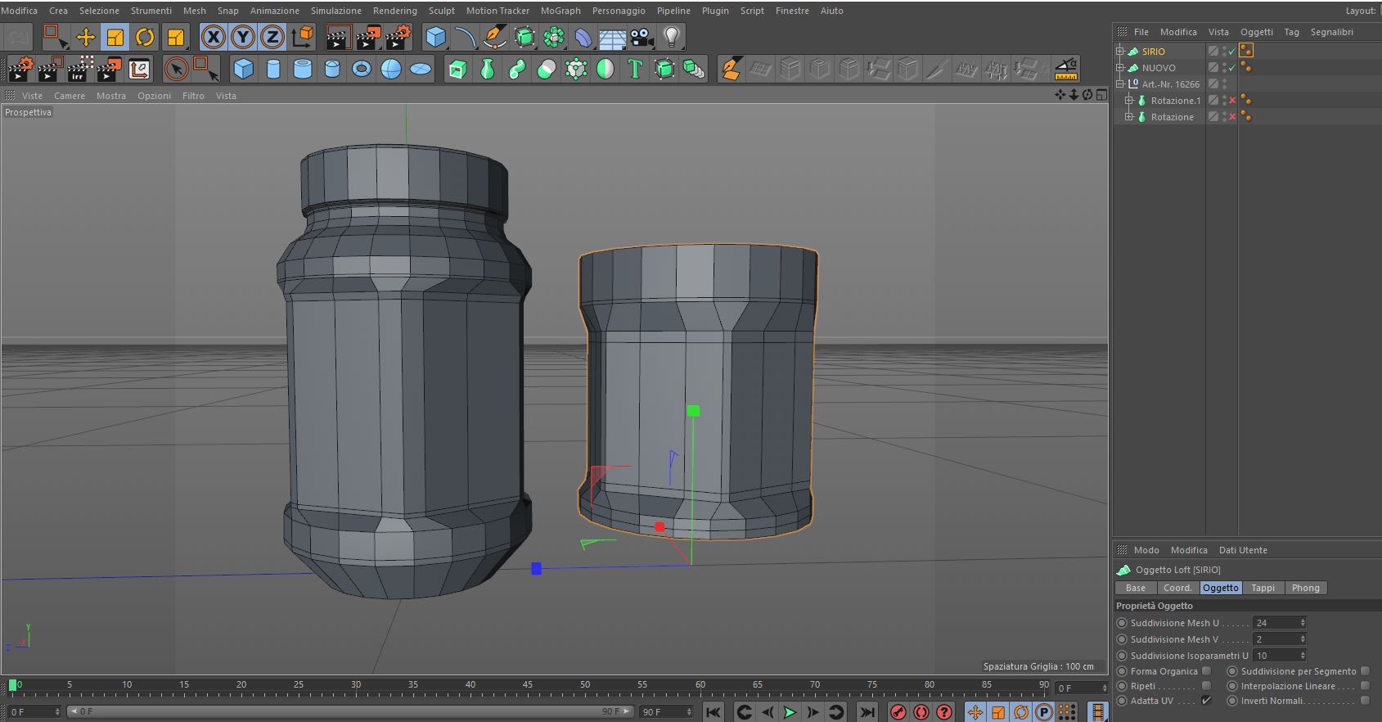Expand the Rotazione.1 object
This screenshot has width=1382, height=722.
[1129, 100]
